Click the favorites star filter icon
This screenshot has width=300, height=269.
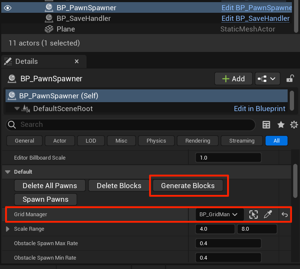point(281,125)
